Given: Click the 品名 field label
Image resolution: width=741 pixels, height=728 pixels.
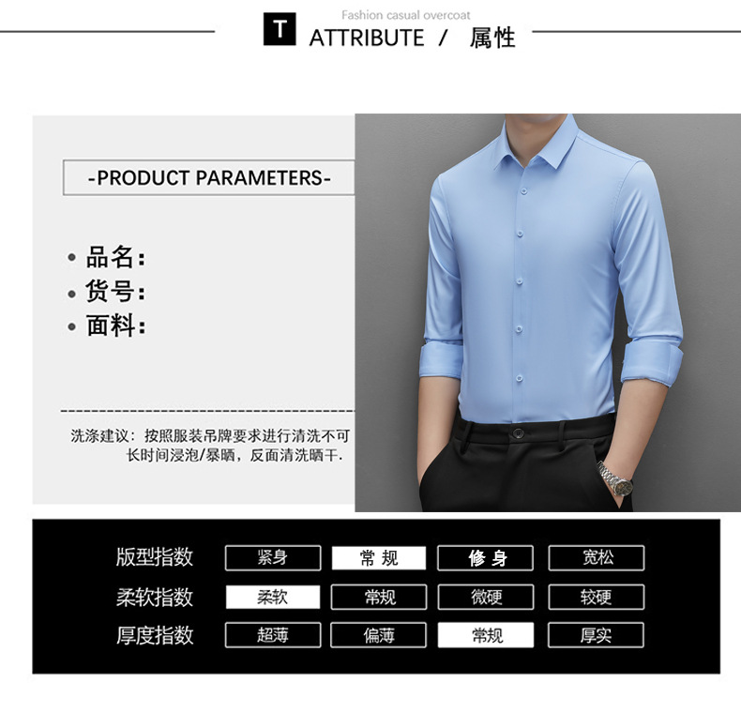Looking at the screenshot, I should tap(115, 257).
